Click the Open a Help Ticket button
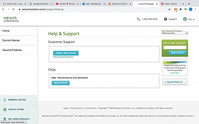The image size is (199, 124). click(66, 53)
